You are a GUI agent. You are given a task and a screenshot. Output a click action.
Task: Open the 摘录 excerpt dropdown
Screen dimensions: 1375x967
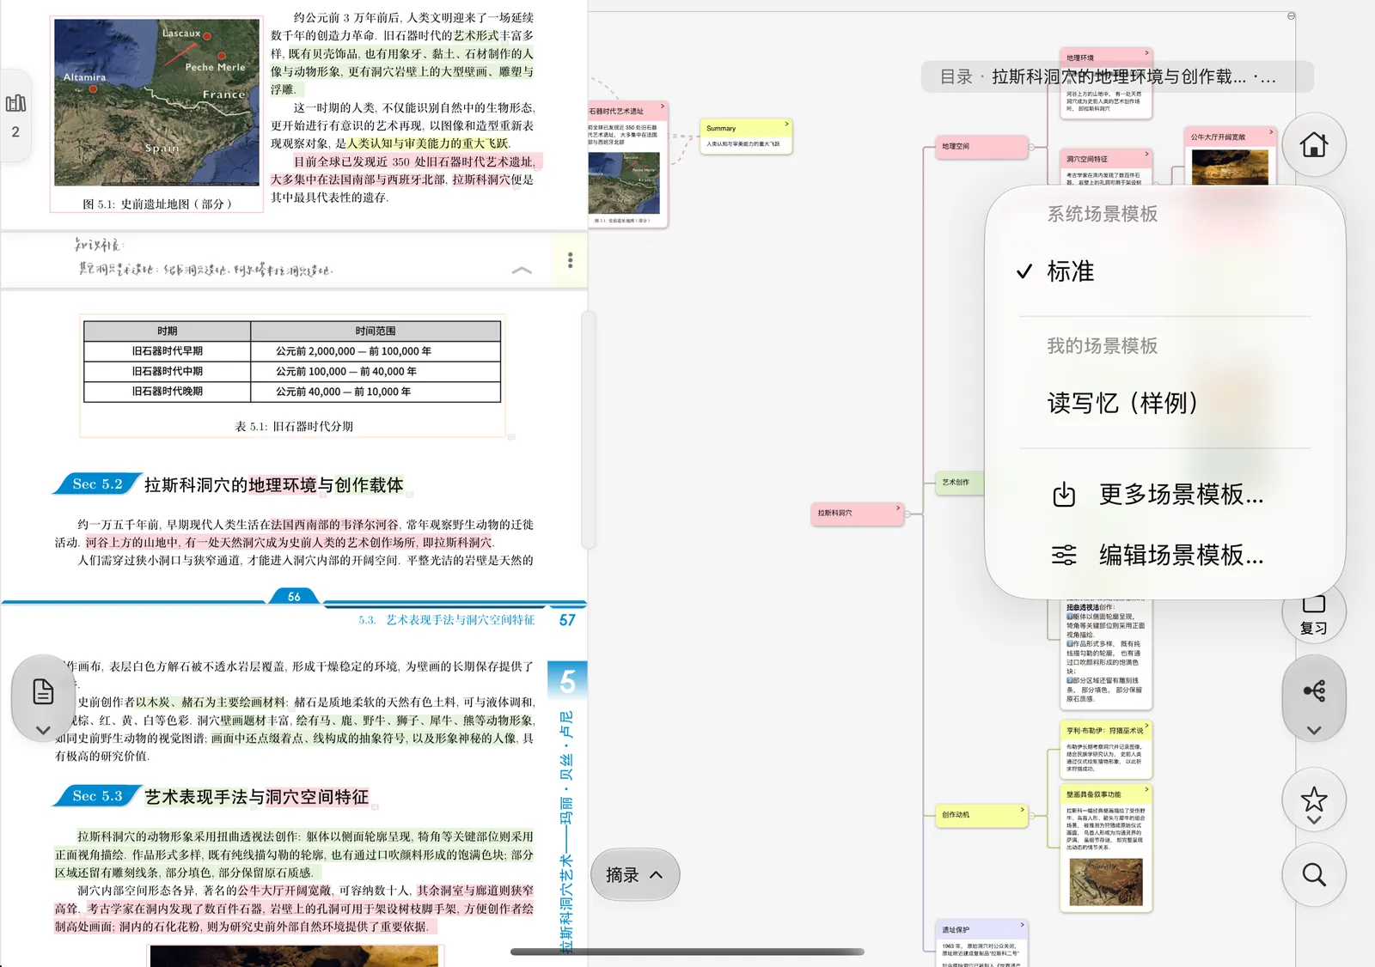635,875
